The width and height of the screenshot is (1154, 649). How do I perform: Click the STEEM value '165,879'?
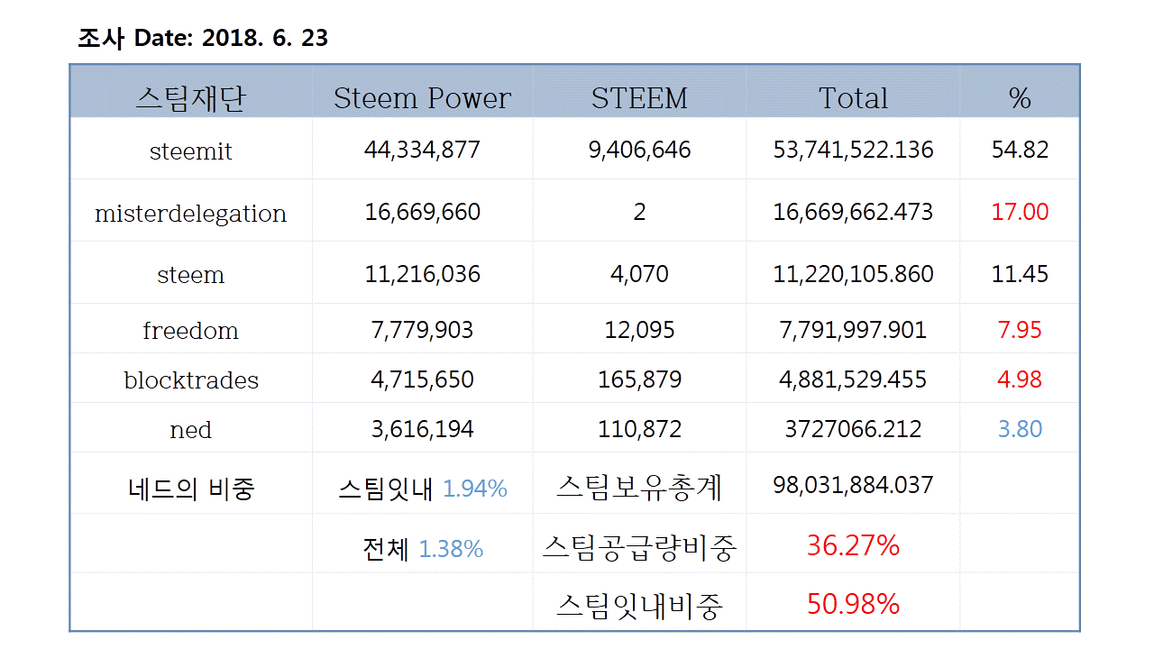click(x=639, y=379)
